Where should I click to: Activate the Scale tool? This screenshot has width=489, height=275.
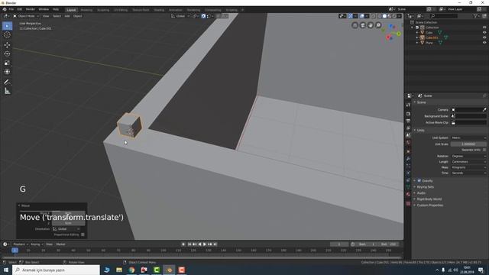pyautogui.click(x=7, y=63)
